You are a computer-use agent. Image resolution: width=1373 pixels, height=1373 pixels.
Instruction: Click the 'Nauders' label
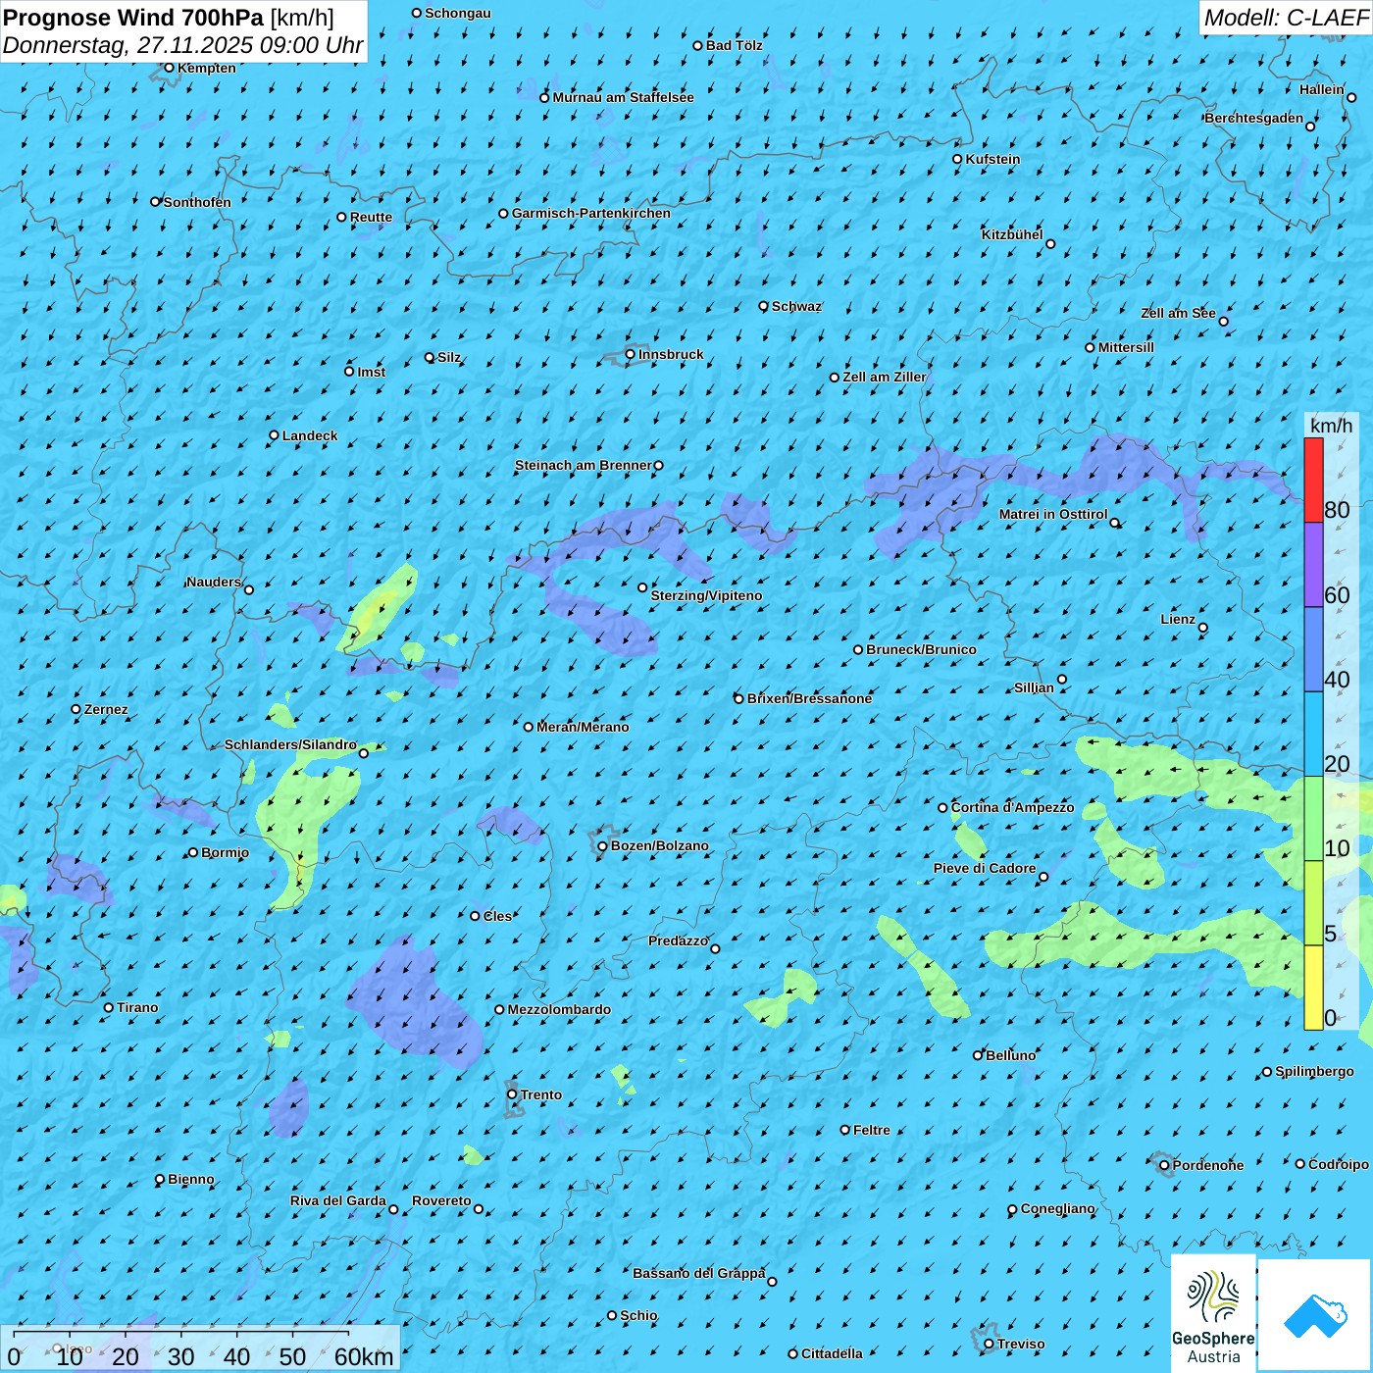(214, 582)
